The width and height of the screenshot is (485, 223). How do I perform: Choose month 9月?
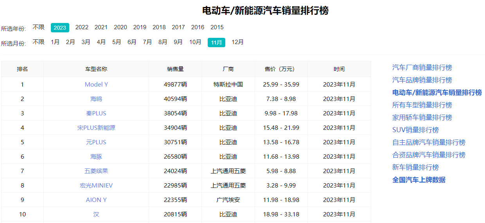click(178, 42)
